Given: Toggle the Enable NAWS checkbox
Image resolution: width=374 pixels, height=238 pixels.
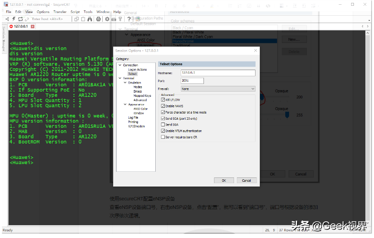Looking at the screenshot, I should (x=163, y=106).
